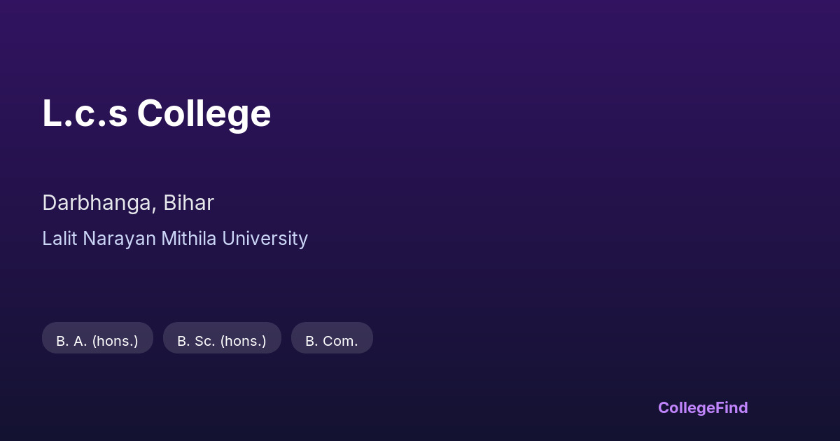Click the Darbhanga, Bihar location text
This screenshot has height=441, width=840.
click(128, 203)
